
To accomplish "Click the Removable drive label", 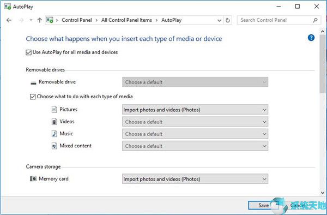I will pyautogui.click(x=57, y=82).
